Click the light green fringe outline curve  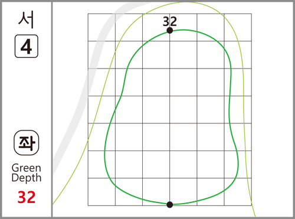(x=242, y=79)
